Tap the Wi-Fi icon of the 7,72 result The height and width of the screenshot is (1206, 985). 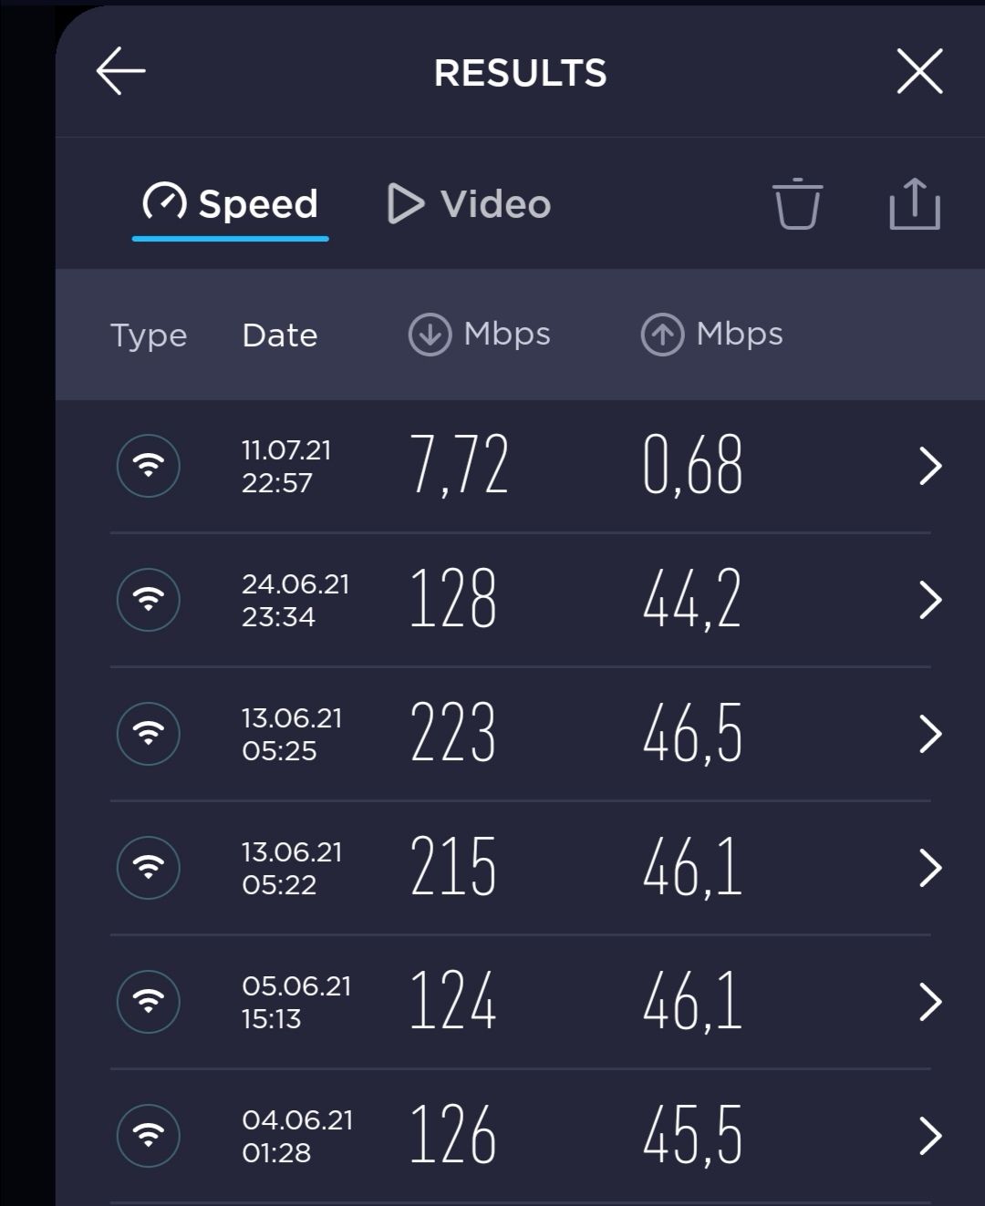149,466
